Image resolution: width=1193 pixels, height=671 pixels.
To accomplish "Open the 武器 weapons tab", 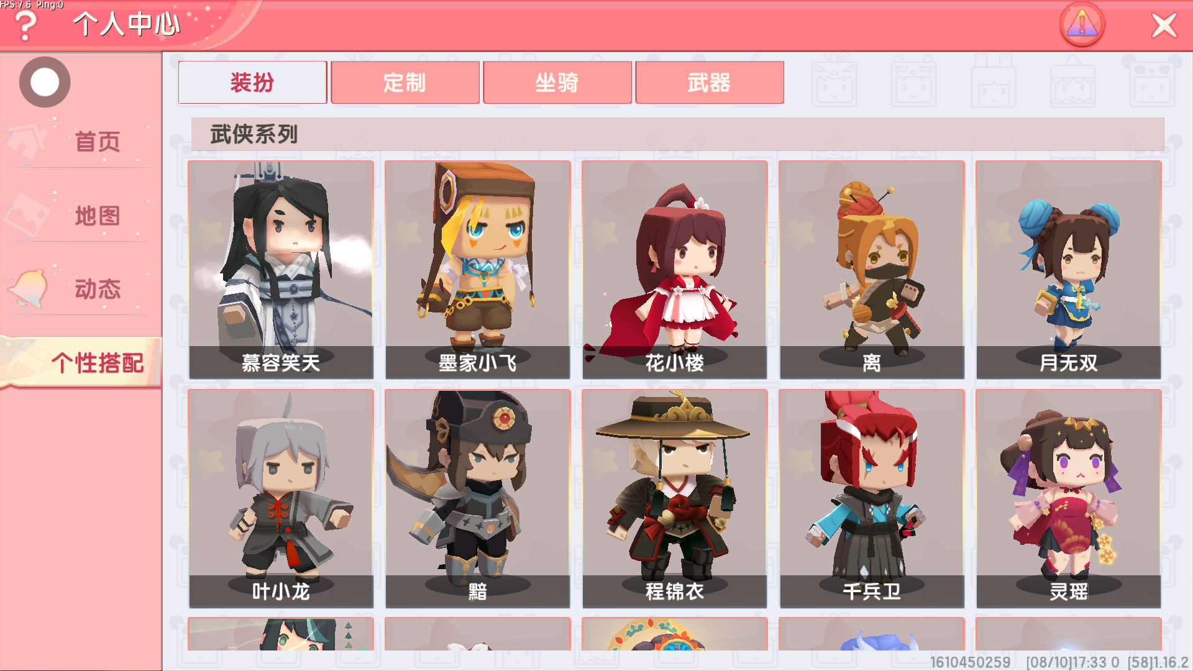I will [x=710, y=82].
